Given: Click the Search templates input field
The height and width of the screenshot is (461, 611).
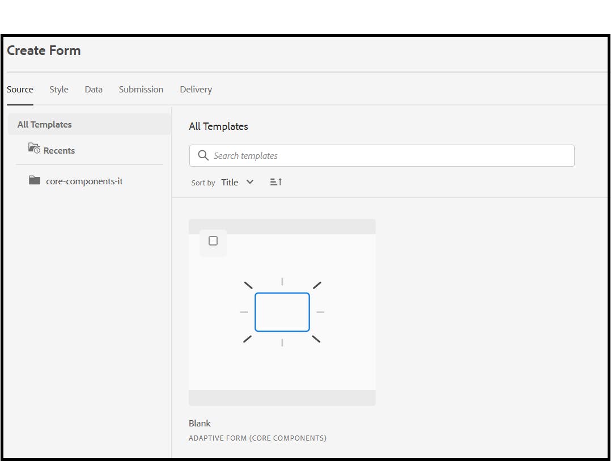Looking at the screenshot, I should click(x=340, y=155).
